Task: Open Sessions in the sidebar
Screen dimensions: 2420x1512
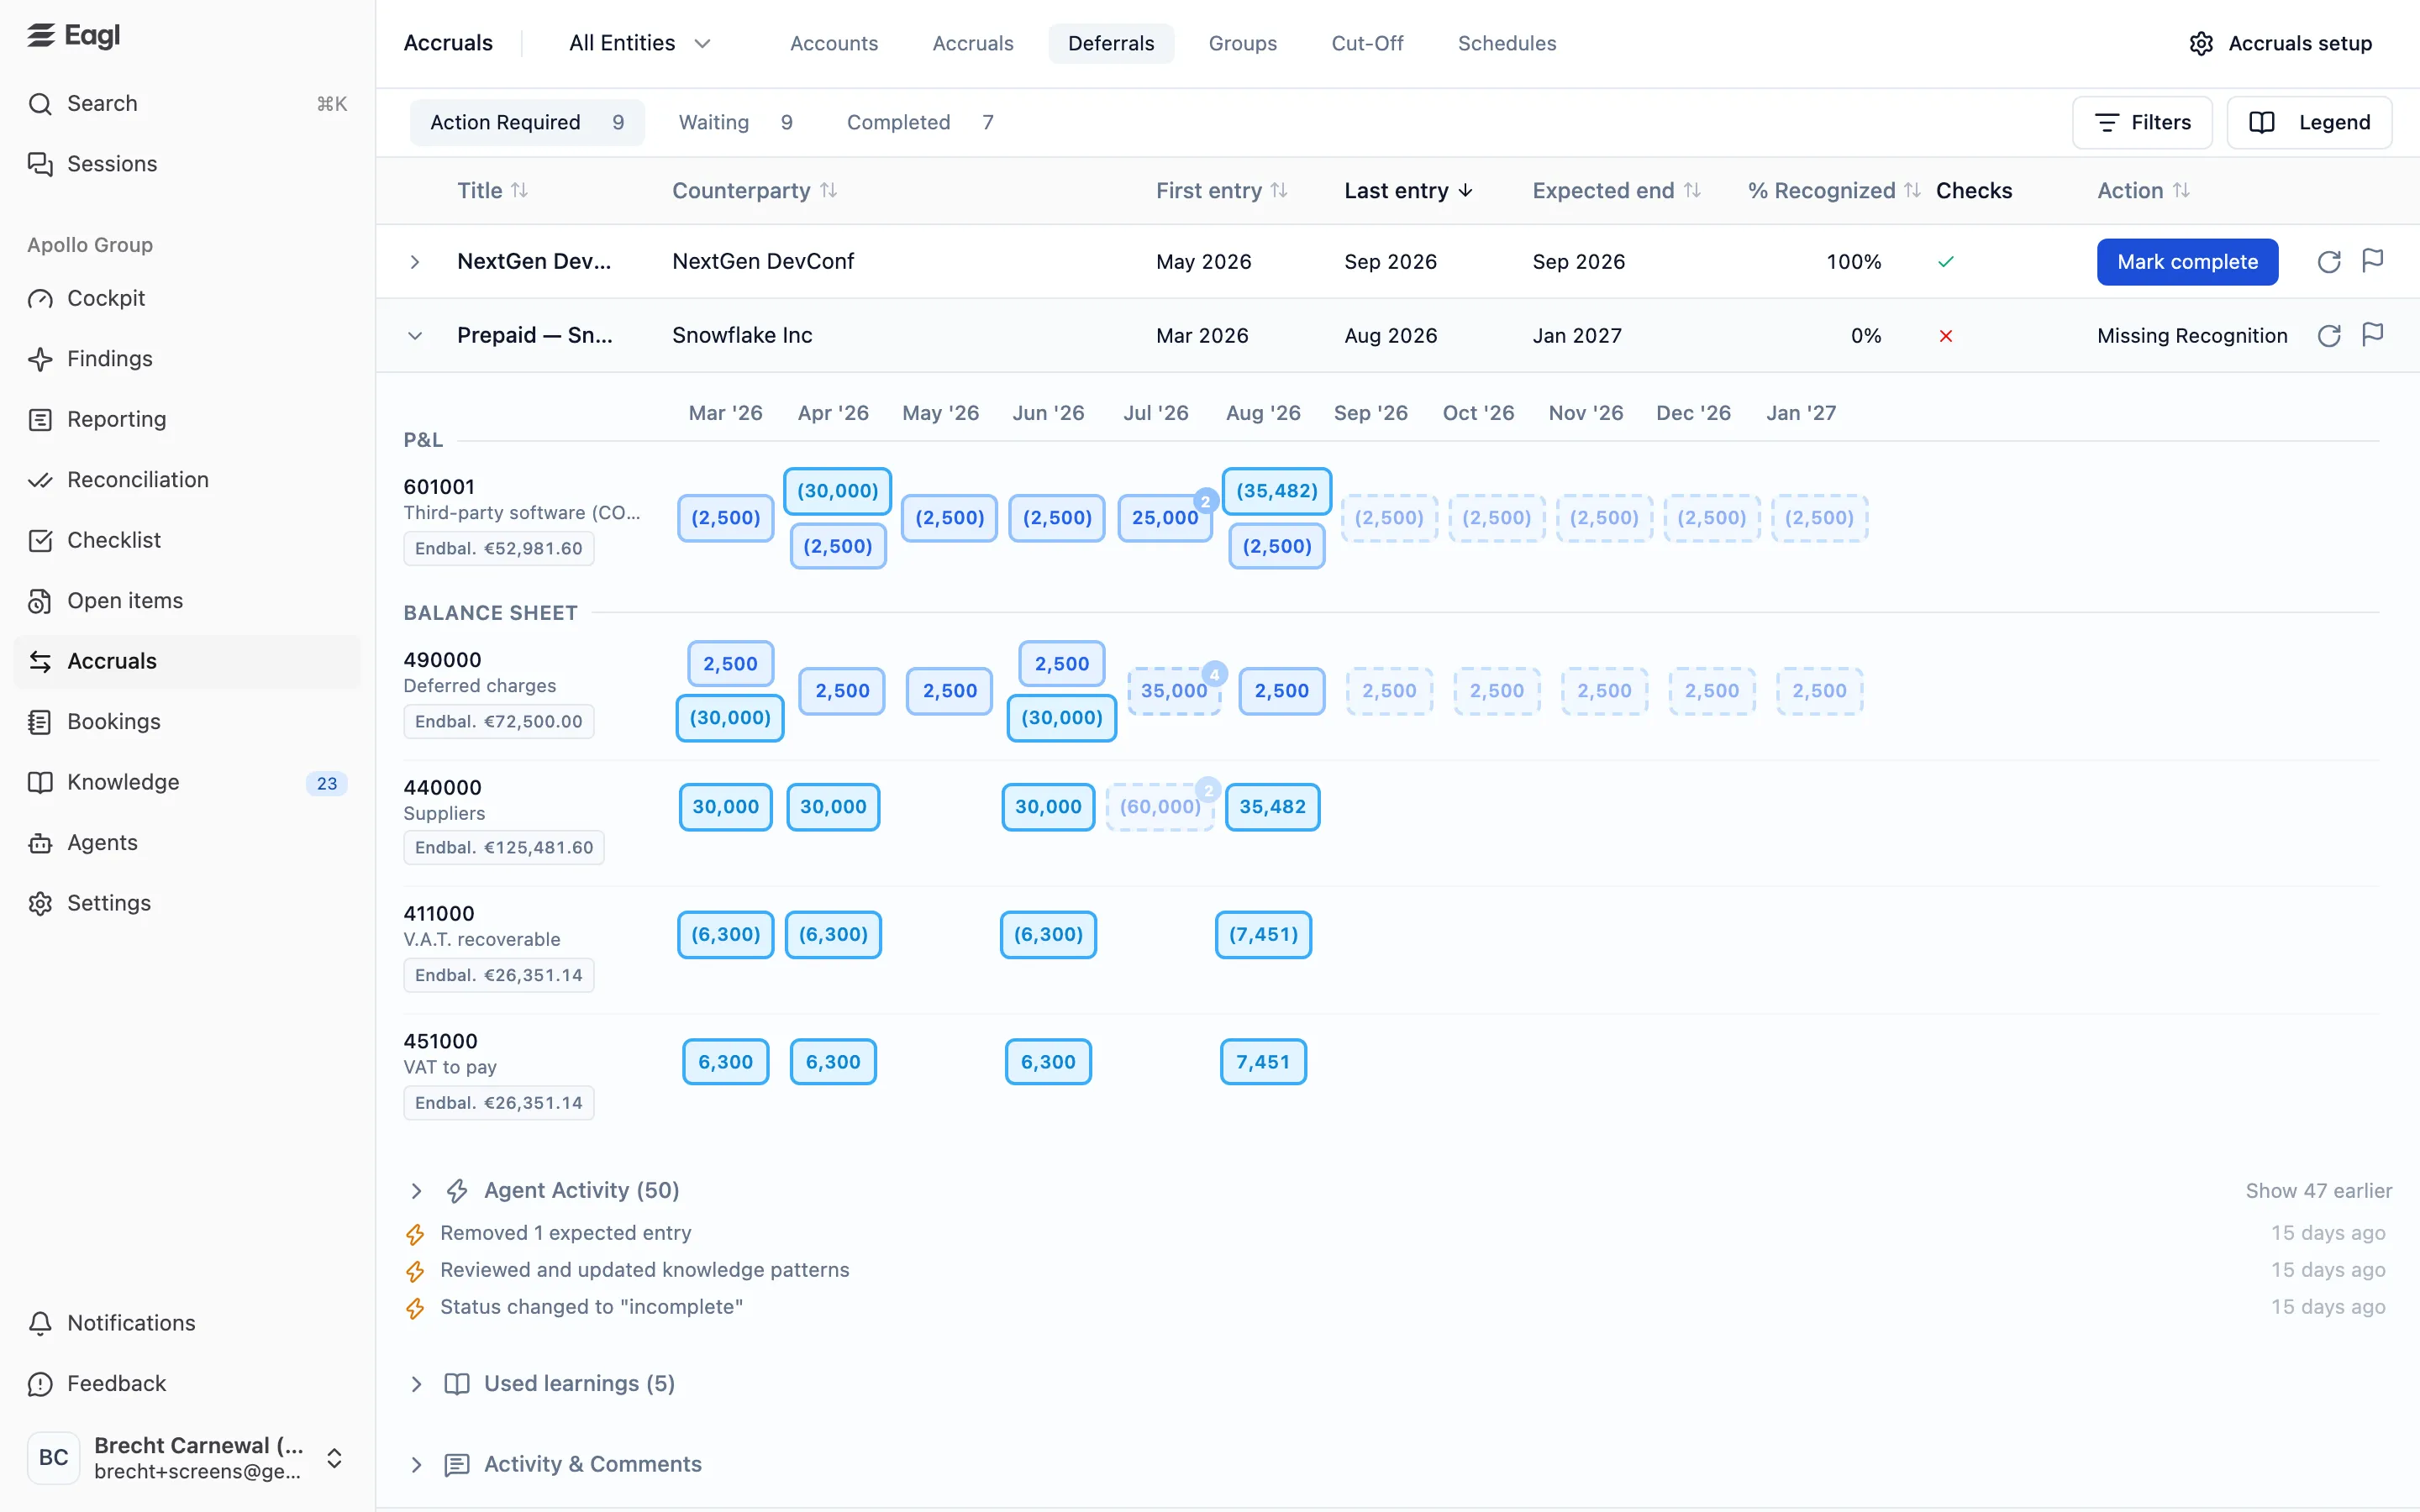Action: pyautogui.click(x=187, y=164)
